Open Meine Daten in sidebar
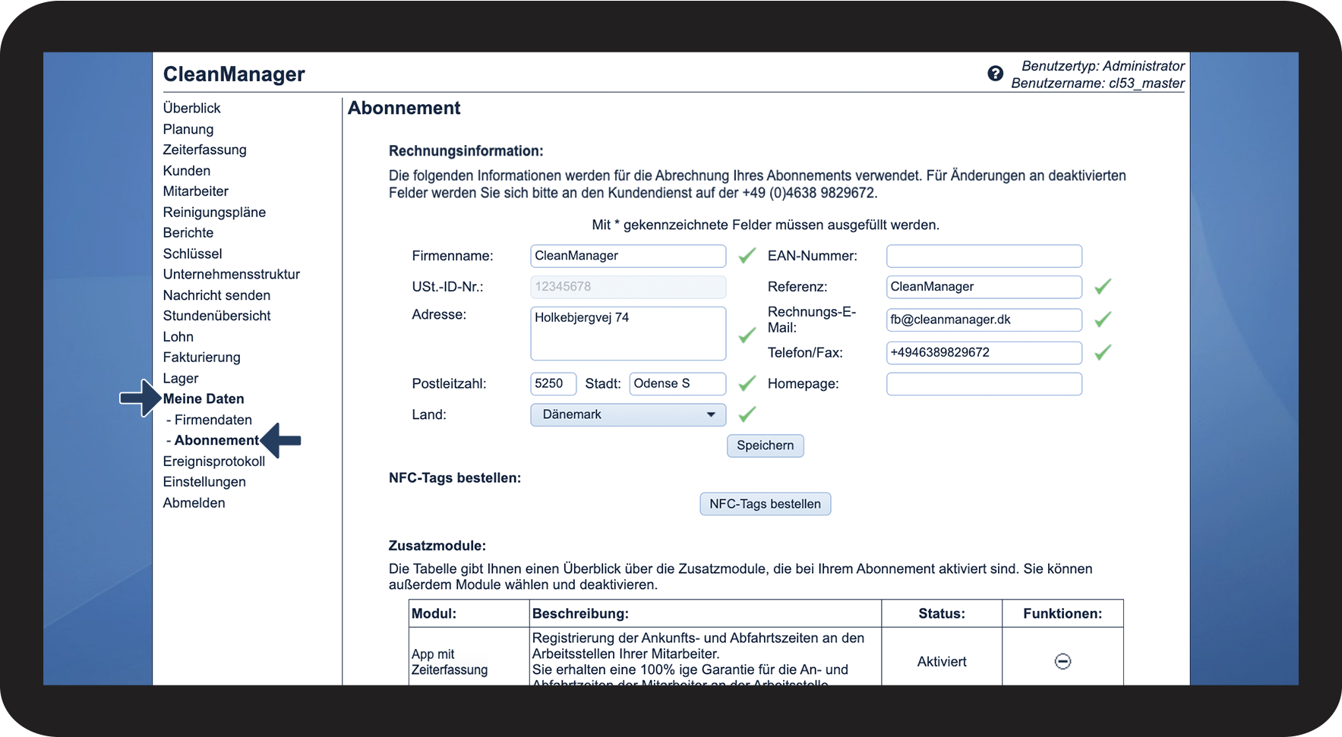This screenshot has height=737, width=1342. point(204,398)
